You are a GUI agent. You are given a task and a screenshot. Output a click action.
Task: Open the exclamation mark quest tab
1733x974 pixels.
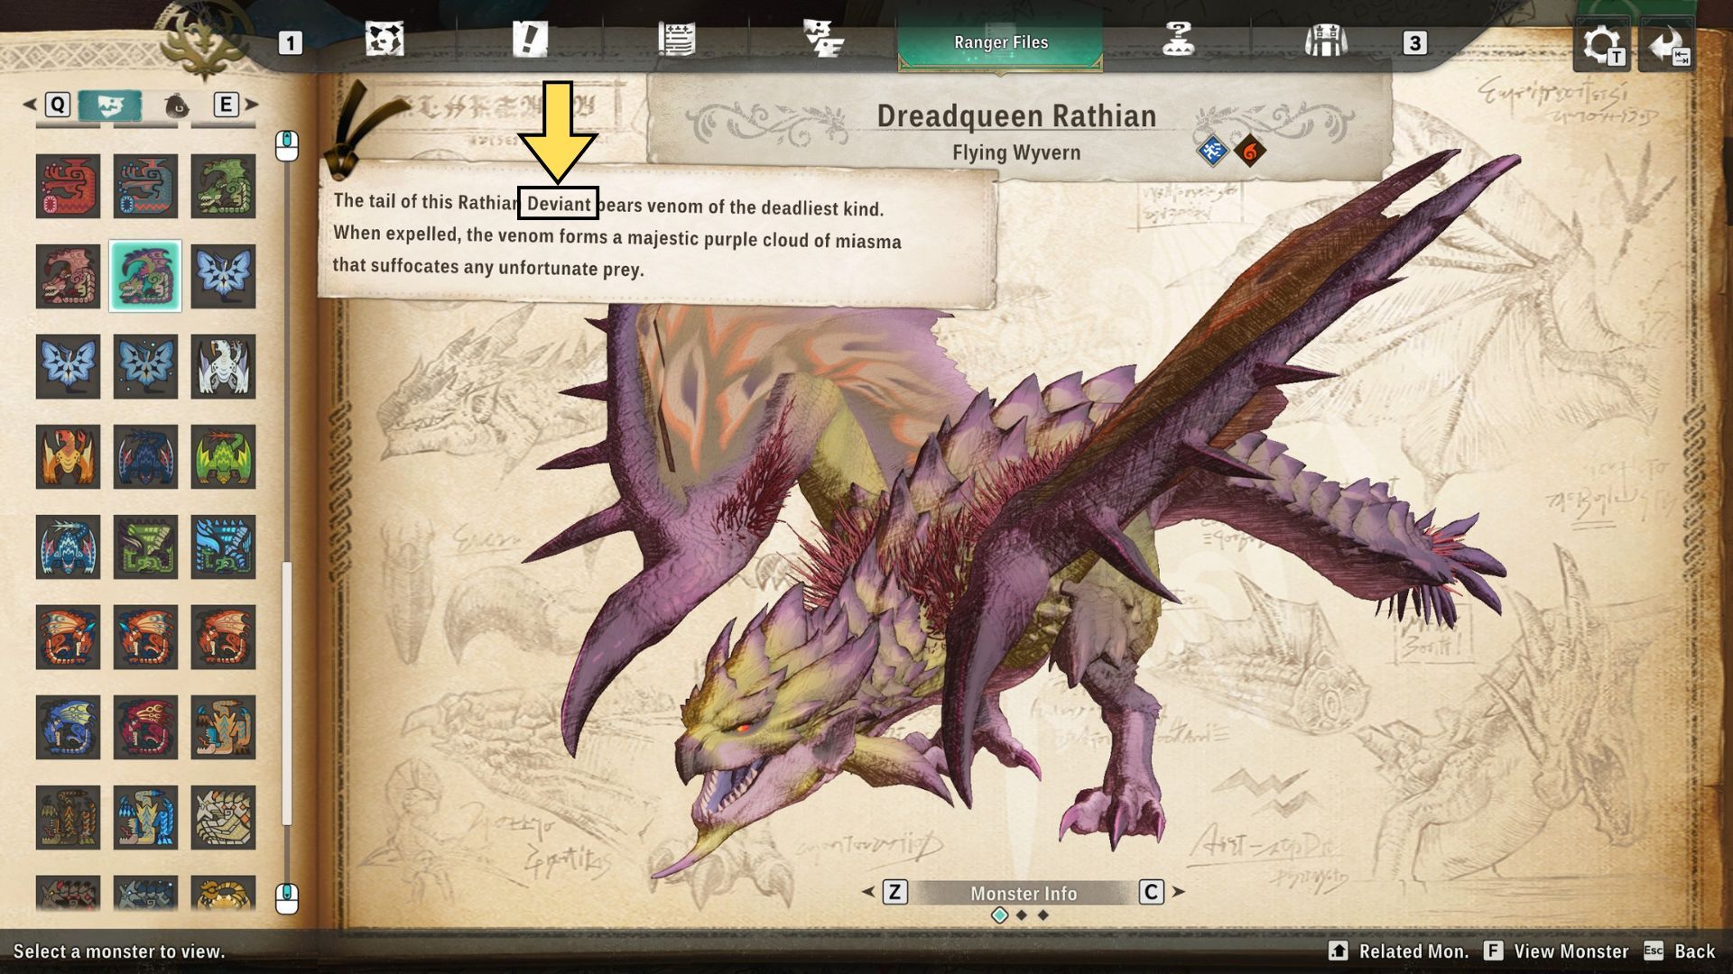pos(530,41)
